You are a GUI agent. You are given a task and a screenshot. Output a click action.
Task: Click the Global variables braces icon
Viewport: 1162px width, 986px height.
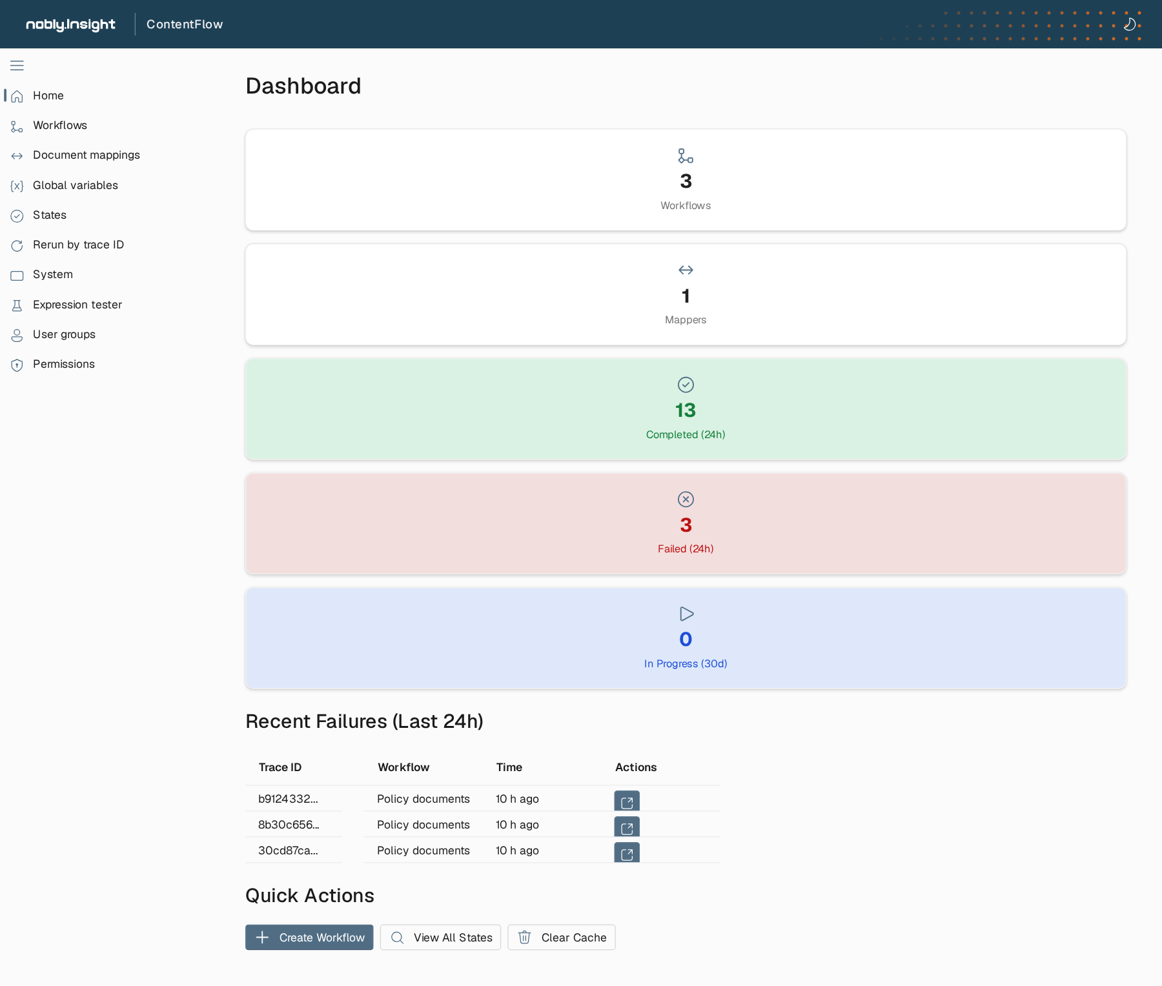[x=17, y=186]
